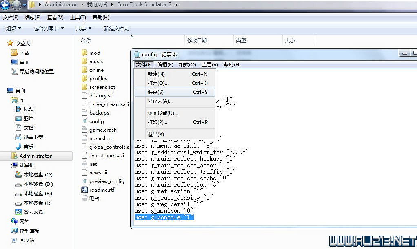Expand the Organize (组织) dropdown
The width and height of the screenshot is (417, 249).
click(13, 29)
